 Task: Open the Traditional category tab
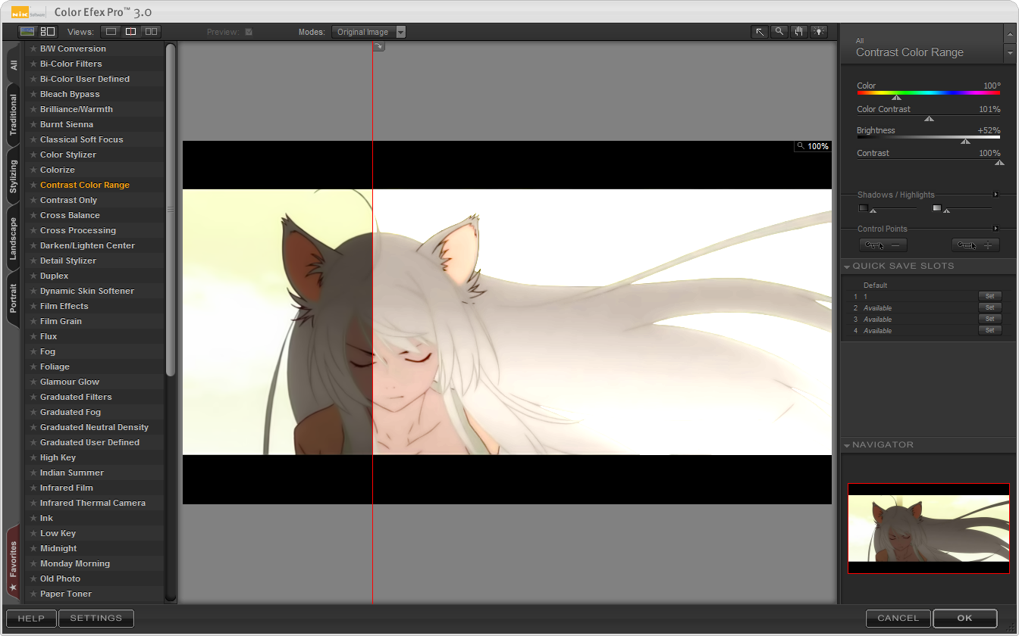pos(14,115)
